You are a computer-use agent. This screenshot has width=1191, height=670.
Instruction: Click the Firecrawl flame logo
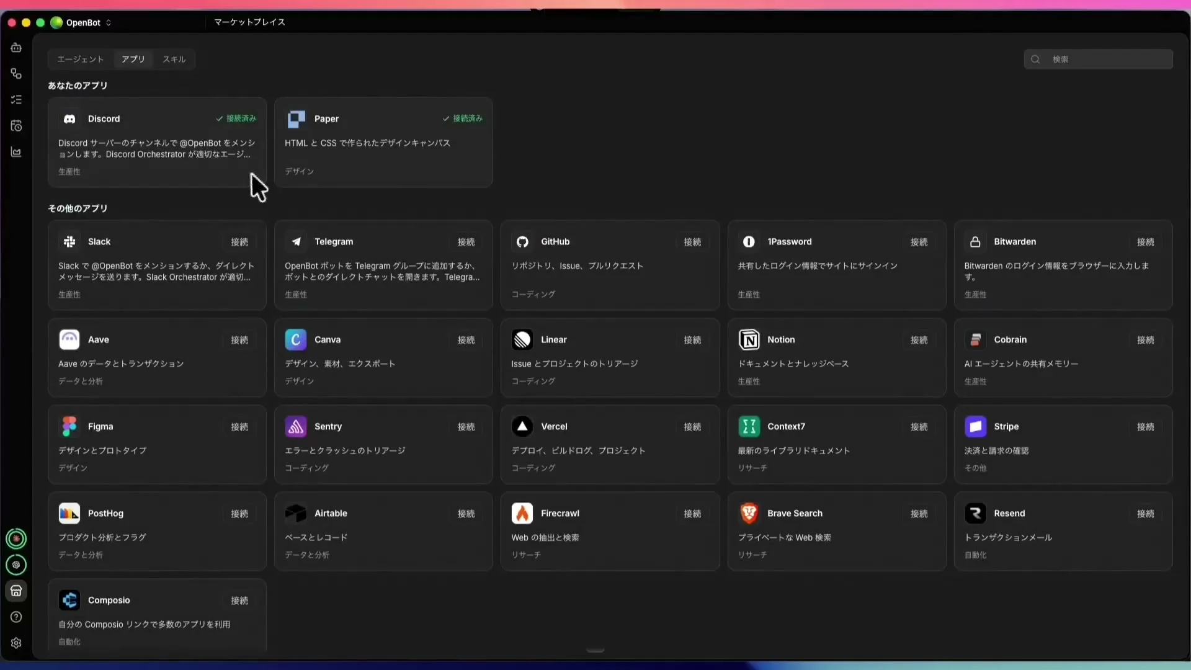[x=522, y=513]
